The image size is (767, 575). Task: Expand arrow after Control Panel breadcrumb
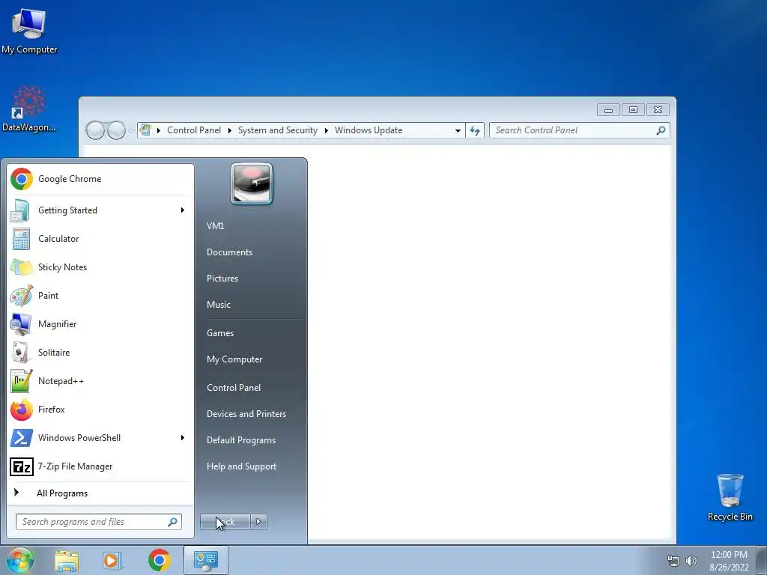(x=229, y=130)
